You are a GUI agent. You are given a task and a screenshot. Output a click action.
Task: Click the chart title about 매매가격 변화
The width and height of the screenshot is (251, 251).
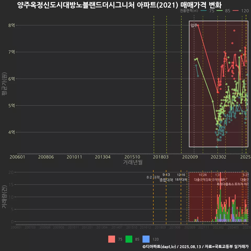pos(119,5)
